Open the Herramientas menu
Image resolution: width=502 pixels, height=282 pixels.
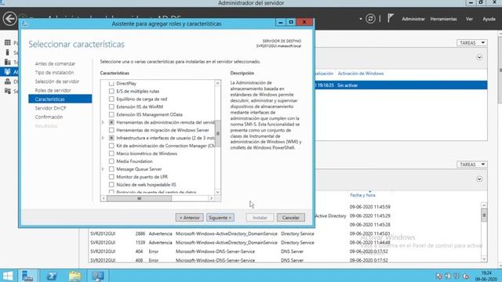point(443,19)
